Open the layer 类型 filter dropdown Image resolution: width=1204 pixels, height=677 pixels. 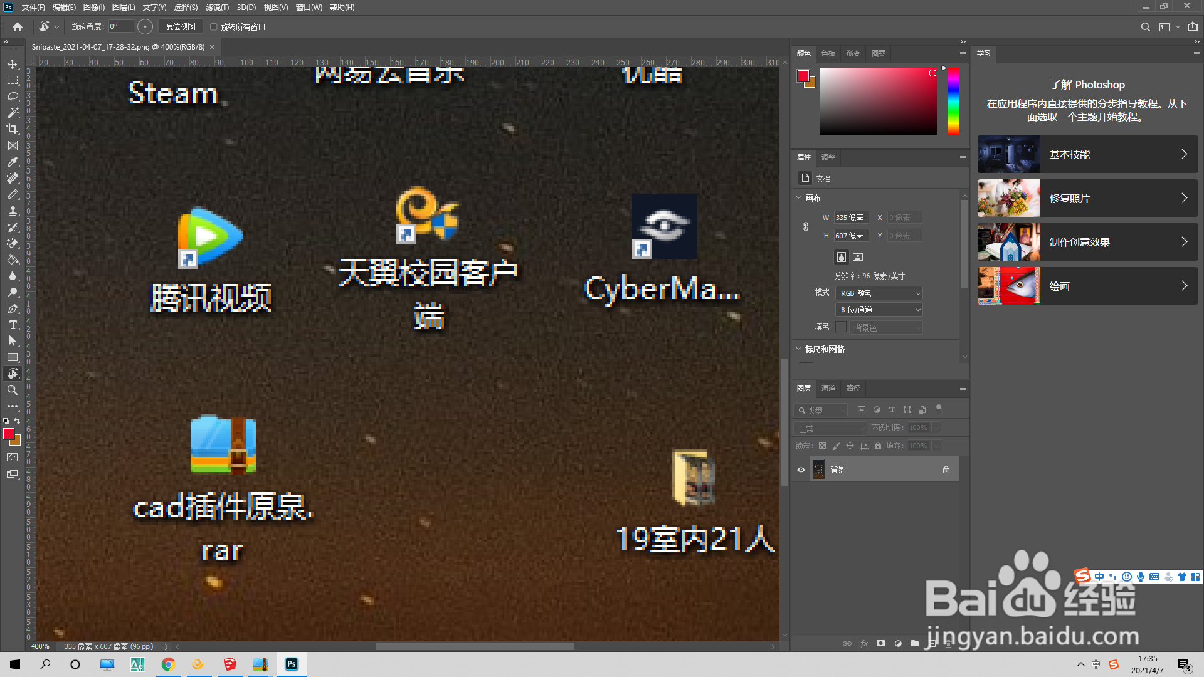tap(821, 410)
